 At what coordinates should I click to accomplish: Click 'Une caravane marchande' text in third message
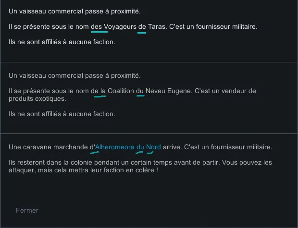click(49, 147)
